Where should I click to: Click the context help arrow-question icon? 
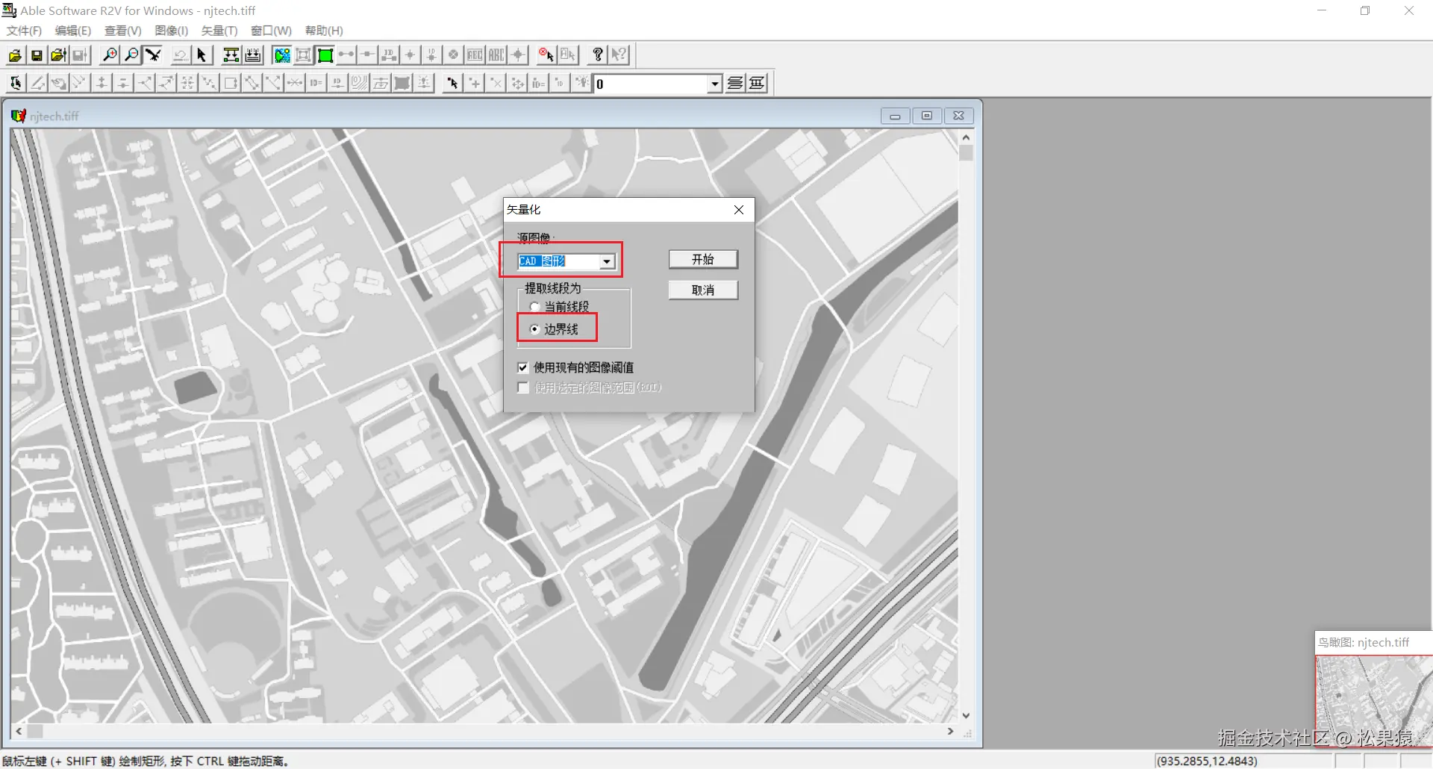point(619,55)
